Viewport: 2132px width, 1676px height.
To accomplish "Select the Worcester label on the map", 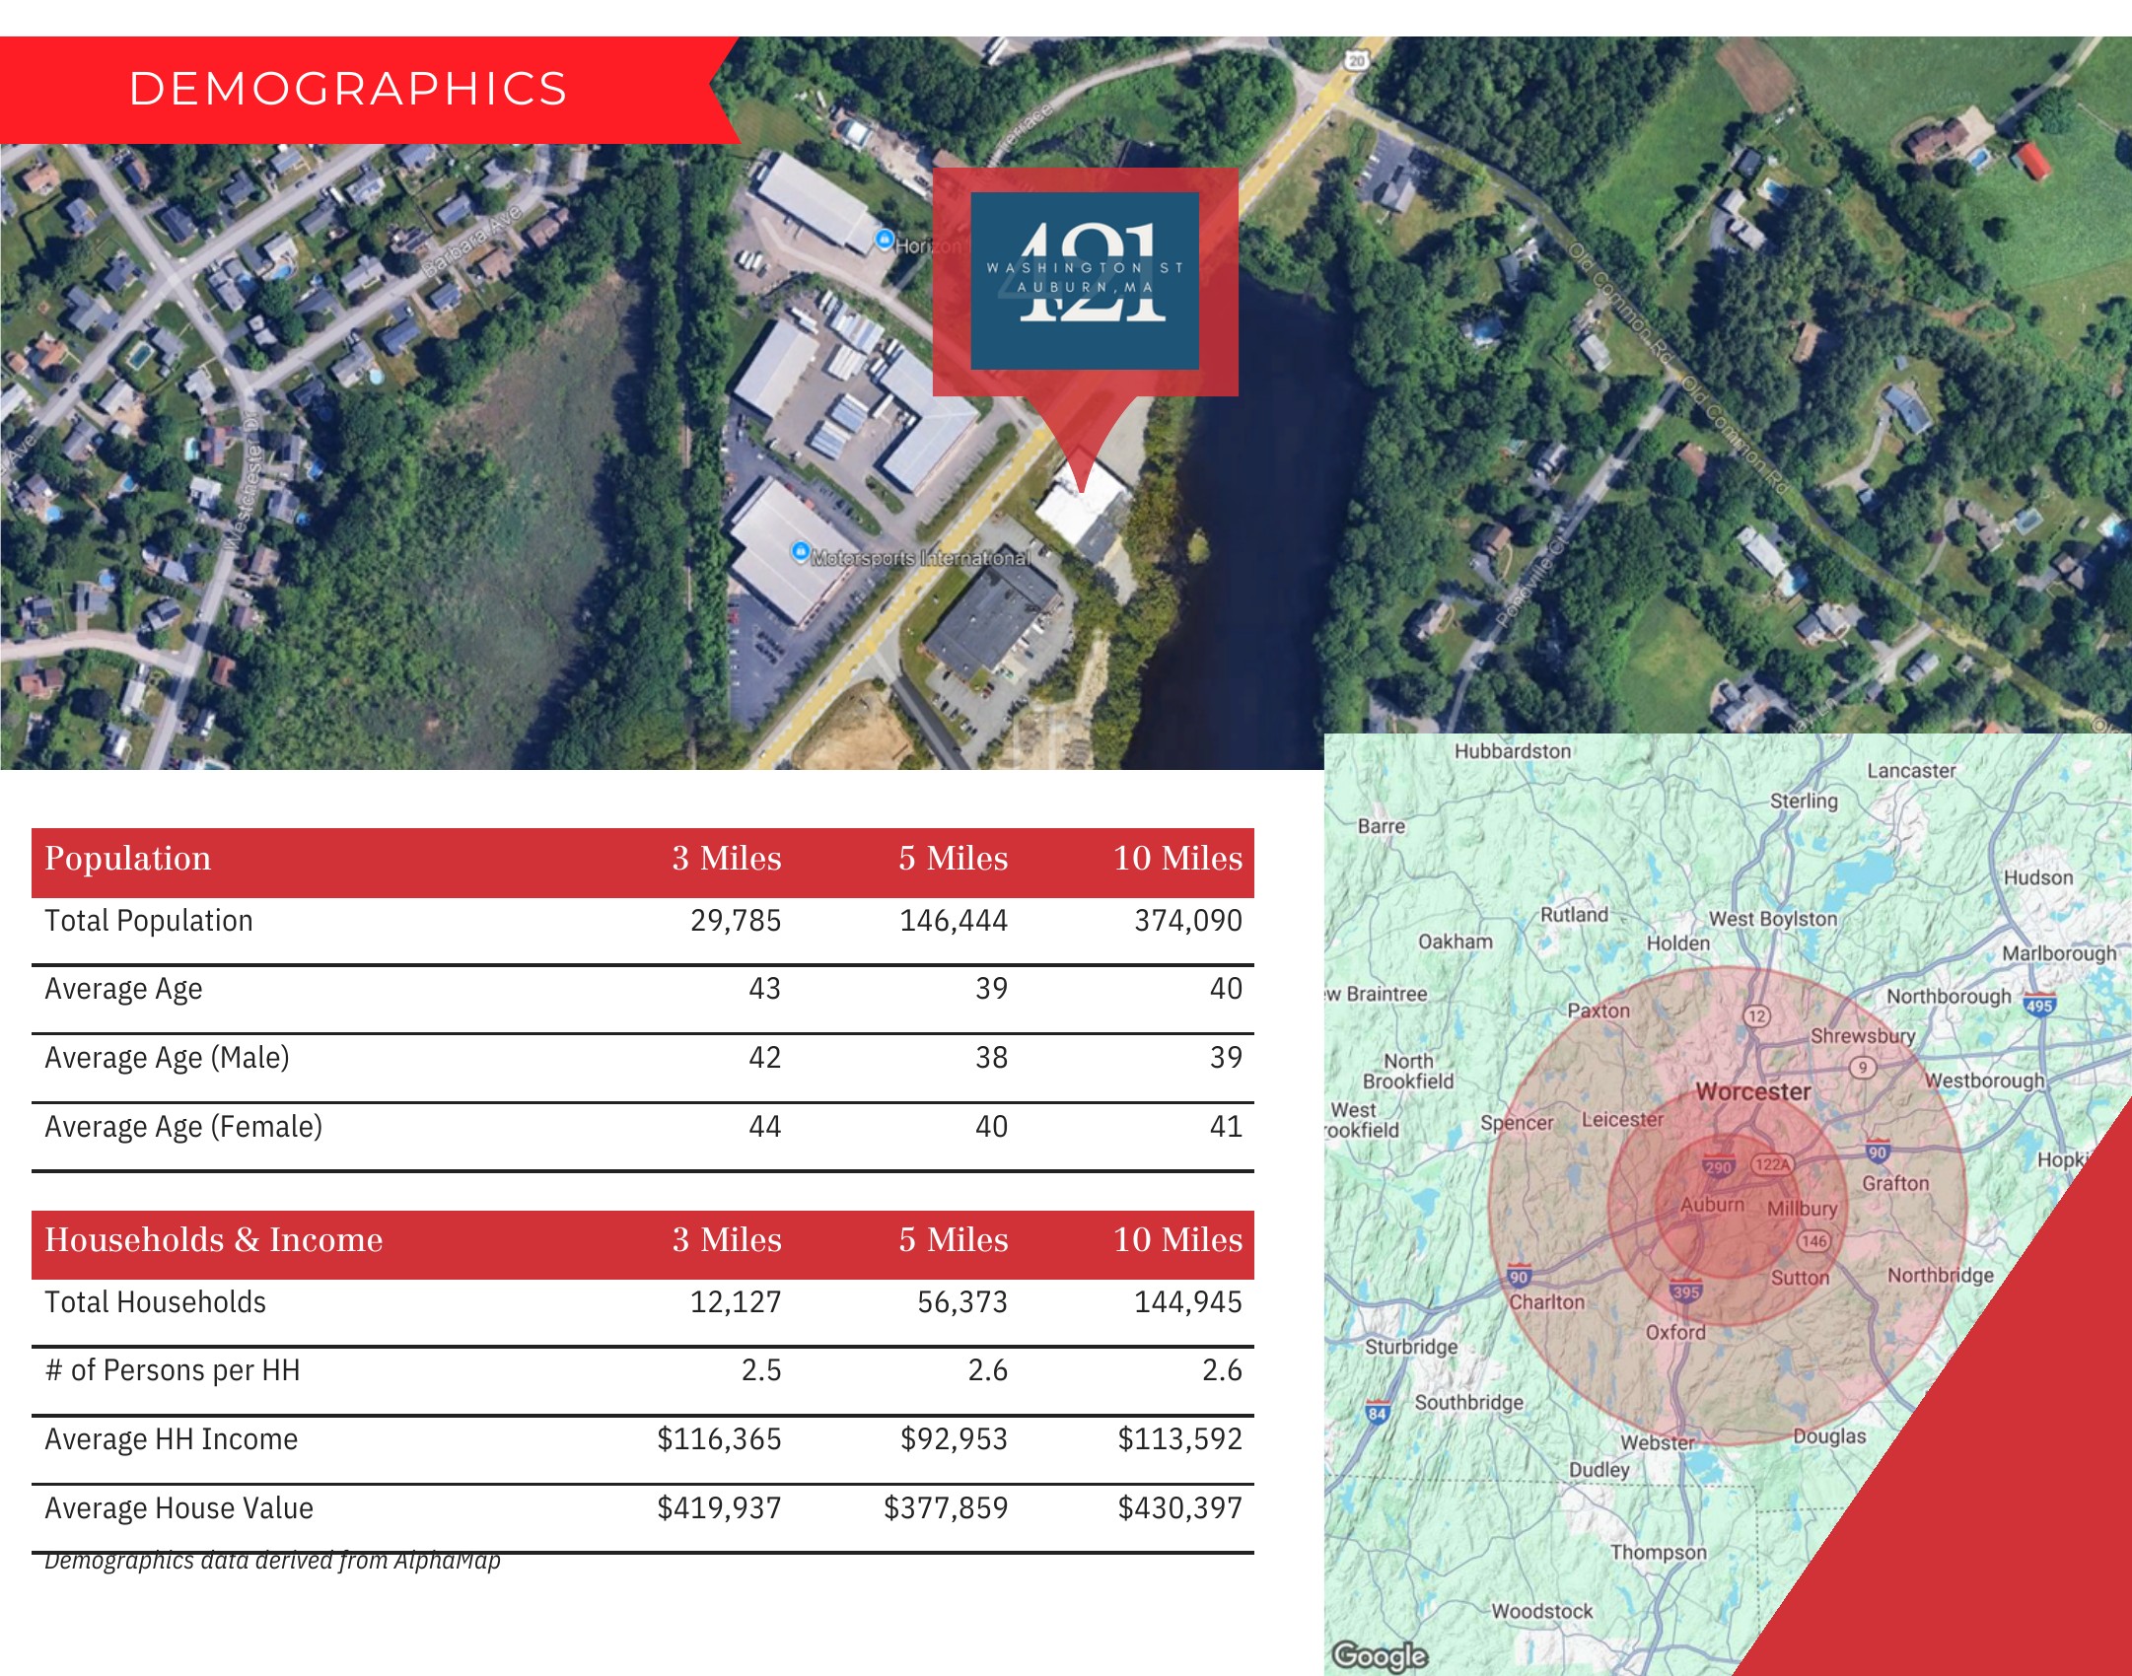I will click(1753, 1091).
